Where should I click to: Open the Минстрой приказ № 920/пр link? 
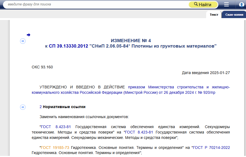click(131, 90)
